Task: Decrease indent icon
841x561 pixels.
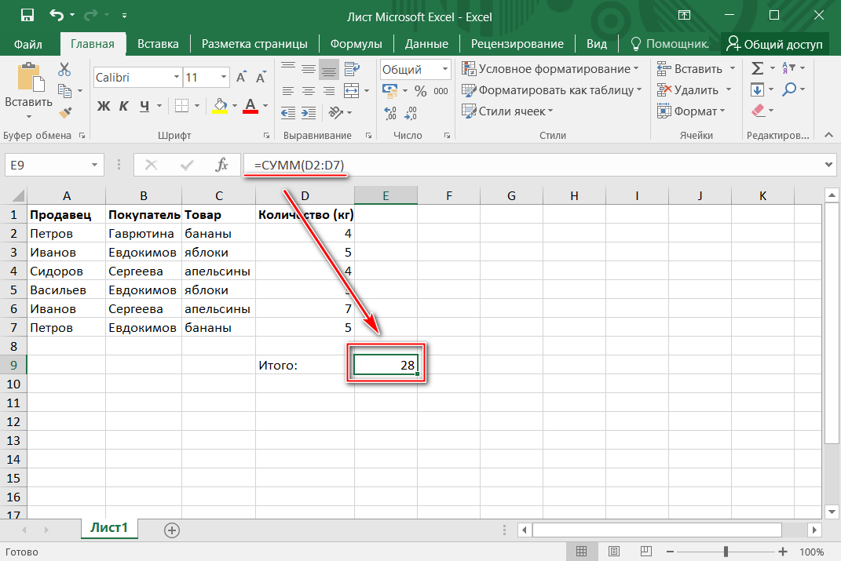Action: (x=288, y=112)
